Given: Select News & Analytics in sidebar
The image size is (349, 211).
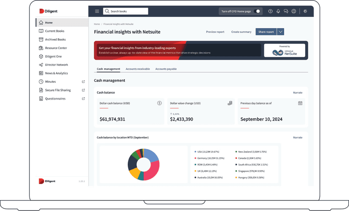Looking at the screenshot, I should [62, 73].
